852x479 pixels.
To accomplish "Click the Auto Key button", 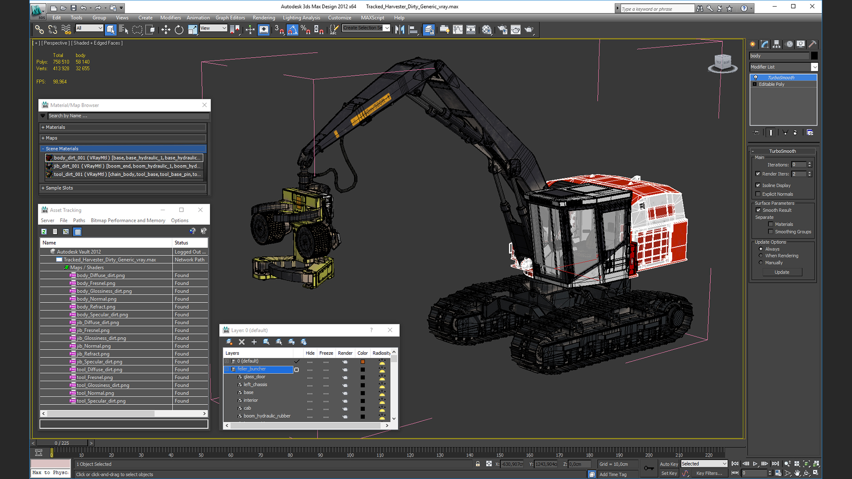I will click(x=668, y=464).
